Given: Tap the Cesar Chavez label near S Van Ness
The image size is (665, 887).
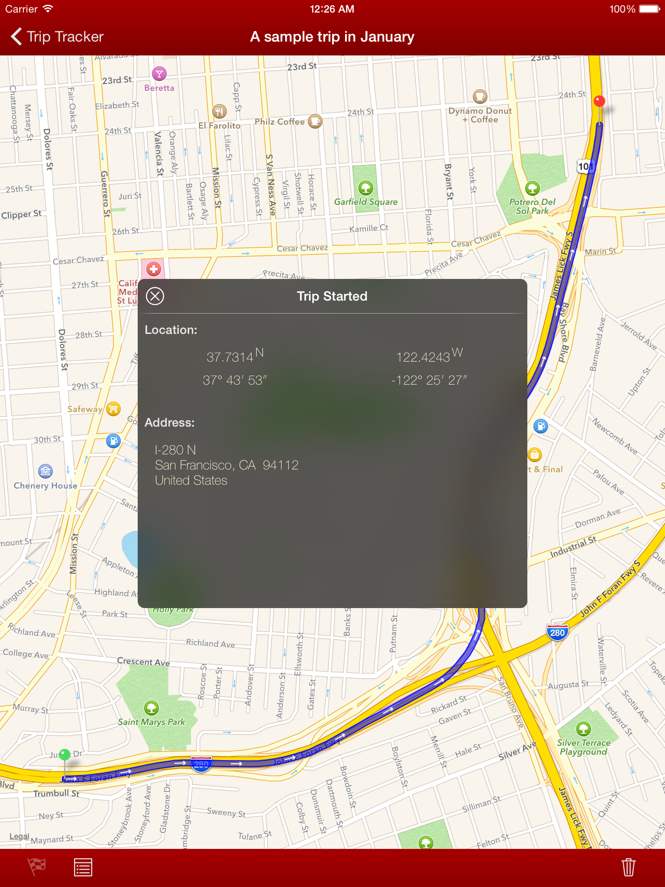Looking at the screenshot, I should point(302,248).
